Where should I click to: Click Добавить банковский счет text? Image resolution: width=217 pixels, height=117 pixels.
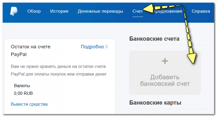[x=165, y=81]
